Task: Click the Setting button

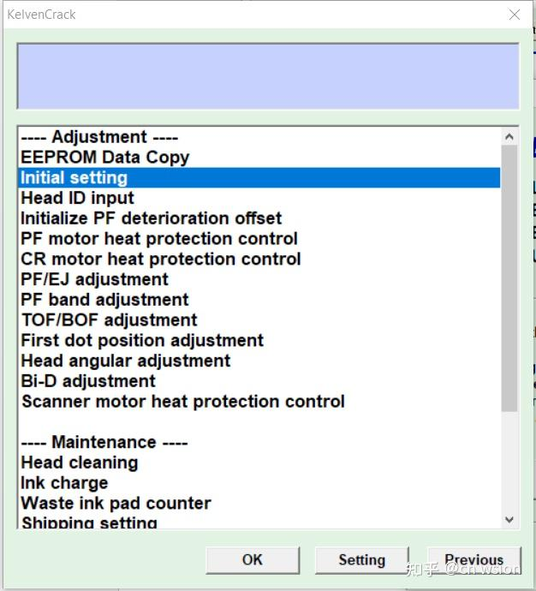Action: coord(361,560)
